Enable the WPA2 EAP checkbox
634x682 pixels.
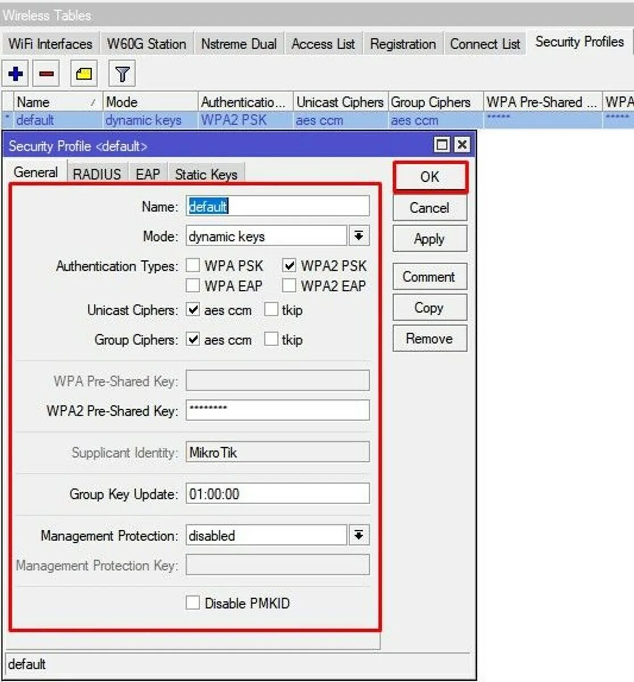pyautogui.click(x=289, y=285)
